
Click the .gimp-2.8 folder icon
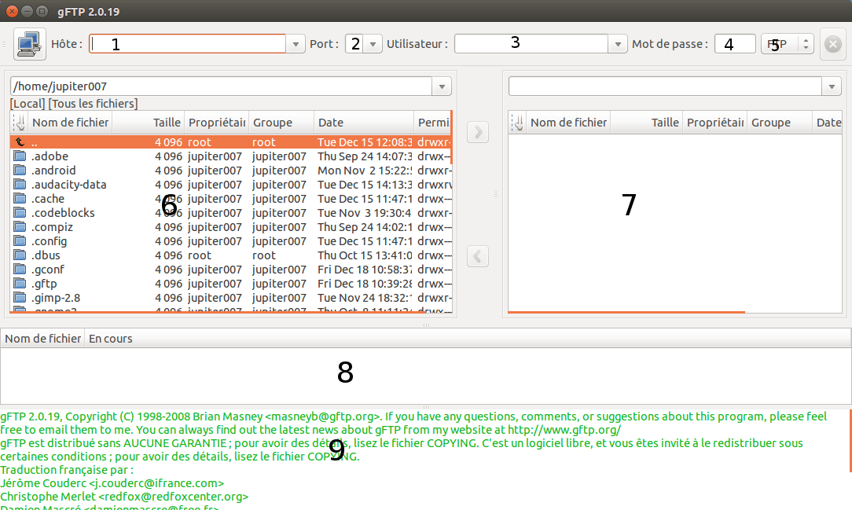[x=20, y=298]
